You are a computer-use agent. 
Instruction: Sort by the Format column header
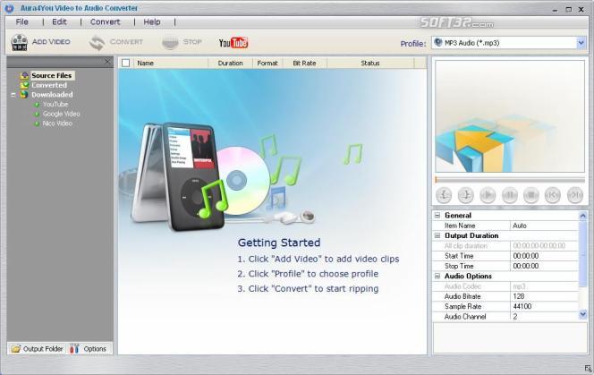click(267, 63)
